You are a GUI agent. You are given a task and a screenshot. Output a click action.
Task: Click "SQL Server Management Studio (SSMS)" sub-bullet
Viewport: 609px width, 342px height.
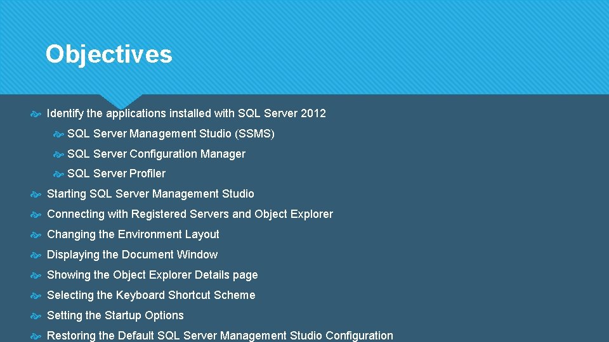171,134
